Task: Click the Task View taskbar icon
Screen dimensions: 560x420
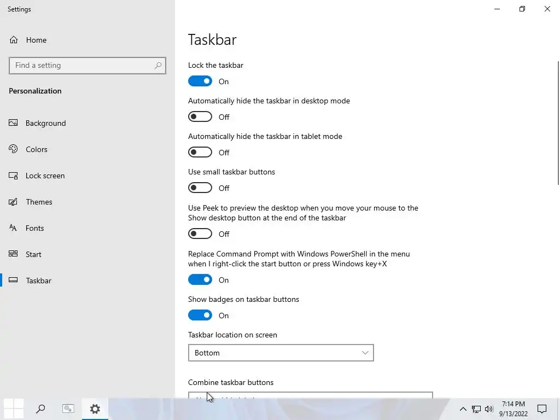Action: (68, 409)
